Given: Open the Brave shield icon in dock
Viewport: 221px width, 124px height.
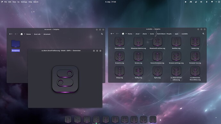Looking at the screenshot, I should click(x=106, y=119).
